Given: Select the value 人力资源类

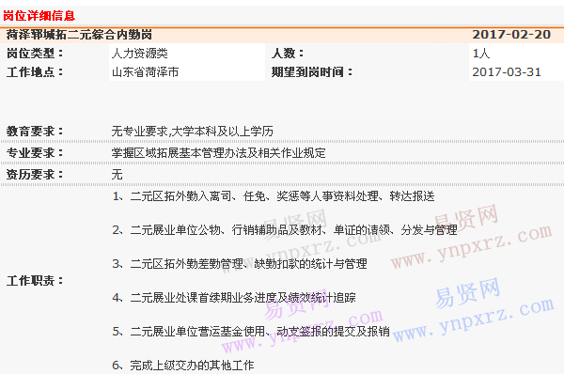Looking at the screenshot, I should coord(139,54).
